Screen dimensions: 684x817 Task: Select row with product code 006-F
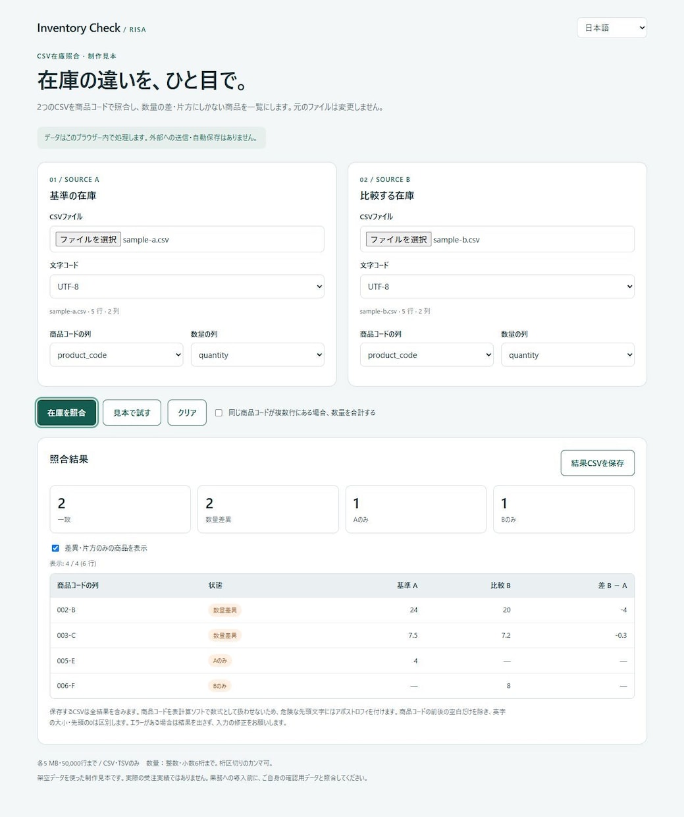342,686
